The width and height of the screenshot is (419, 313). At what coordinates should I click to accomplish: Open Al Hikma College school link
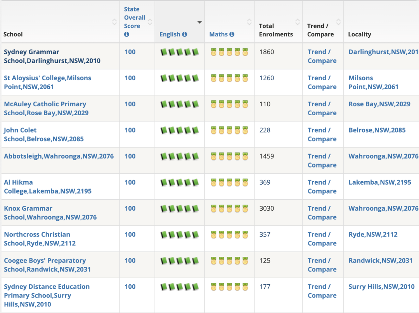click(48, 187)
